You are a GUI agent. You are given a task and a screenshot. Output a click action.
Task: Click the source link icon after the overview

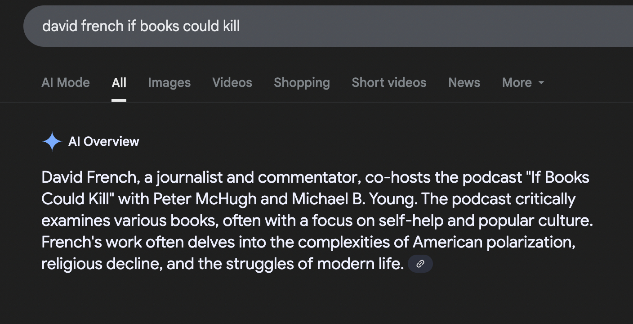(420, 264)
